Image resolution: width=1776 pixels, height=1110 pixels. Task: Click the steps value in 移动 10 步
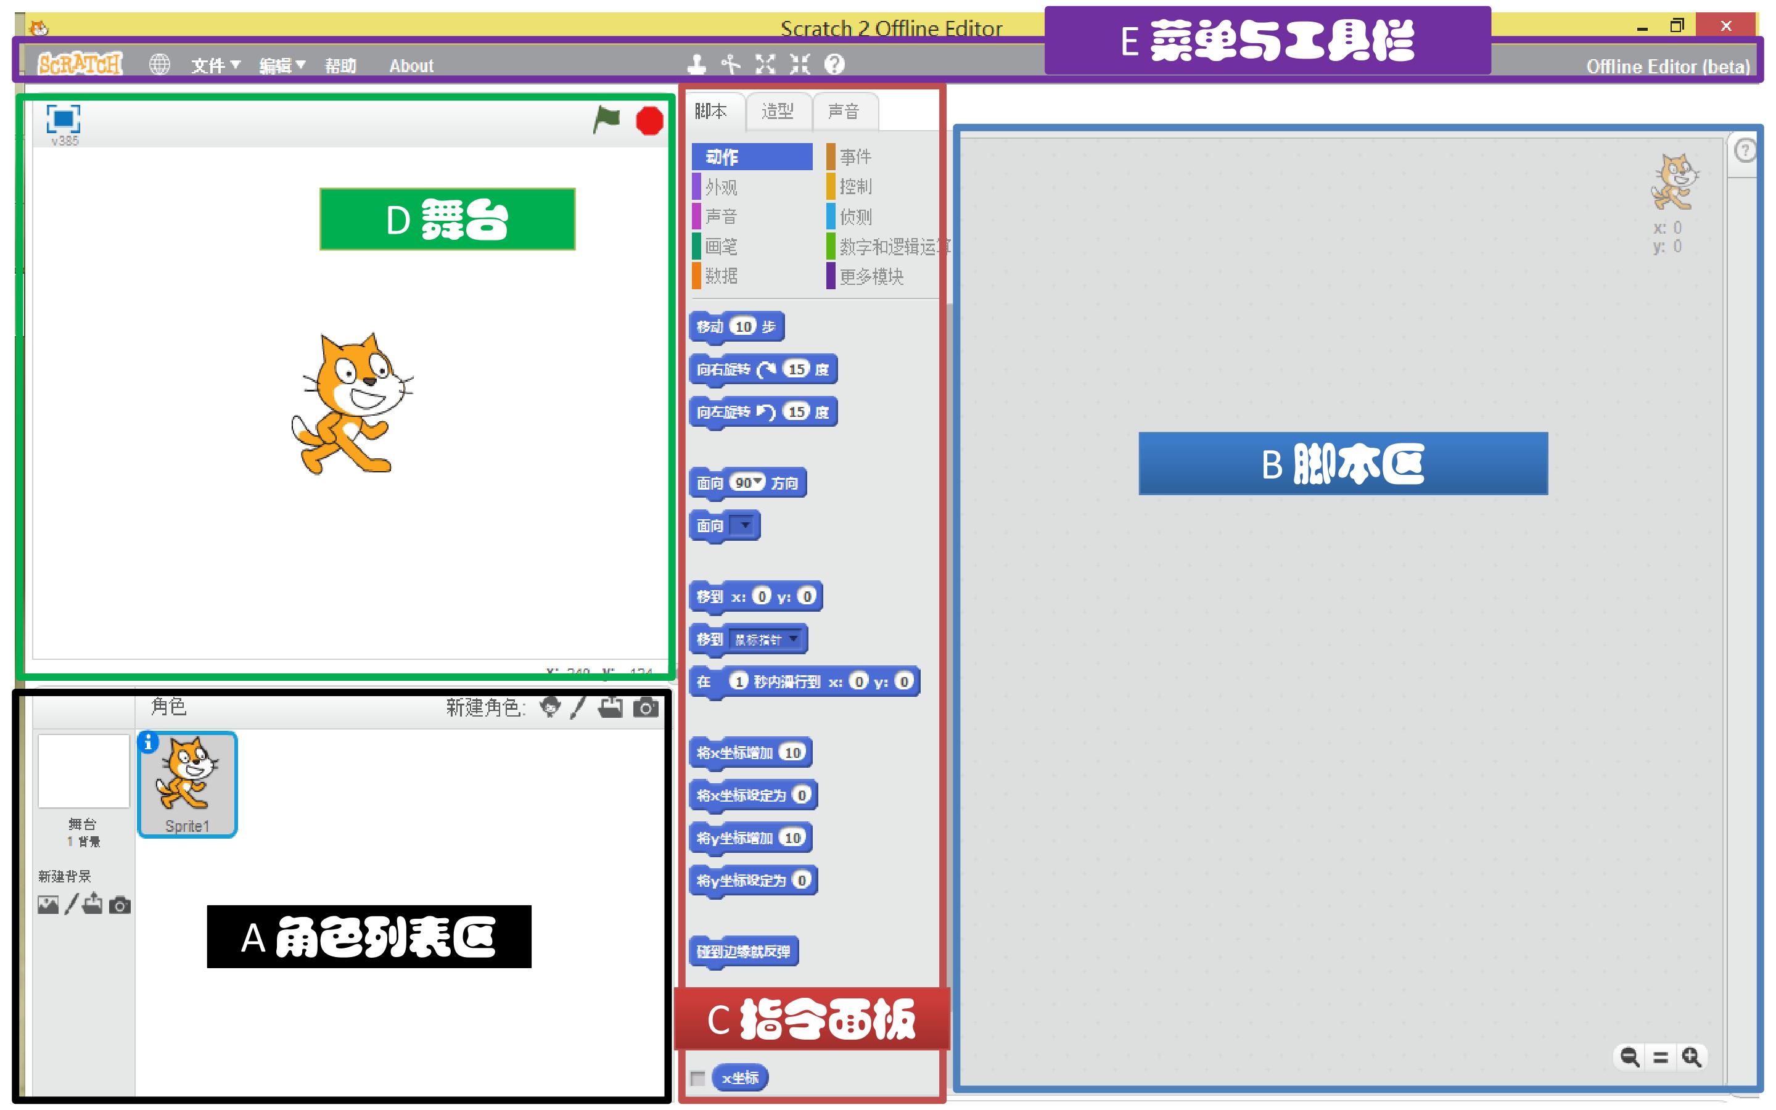pos(744,326)
